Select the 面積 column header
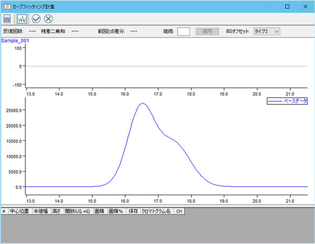The height and width of the screenshot is (244, 315). 100,211
